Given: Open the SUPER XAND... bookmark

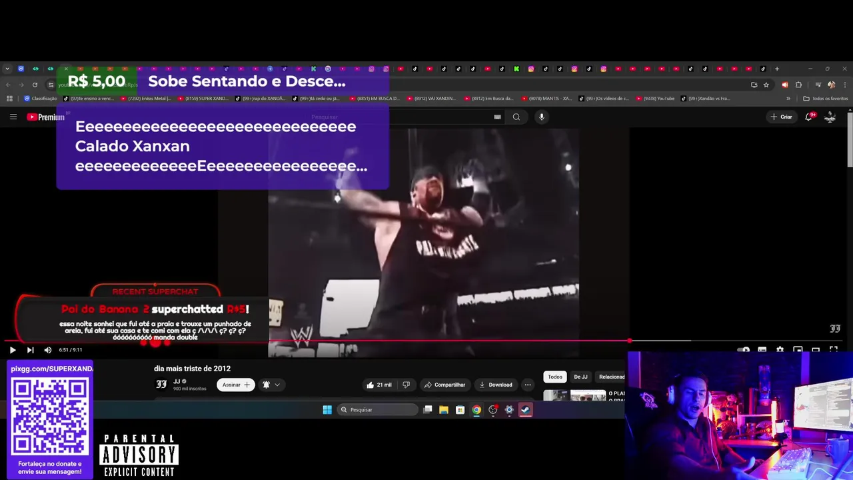Looking at the screenshot, I should pyautogui.click(x=203, y=99).
